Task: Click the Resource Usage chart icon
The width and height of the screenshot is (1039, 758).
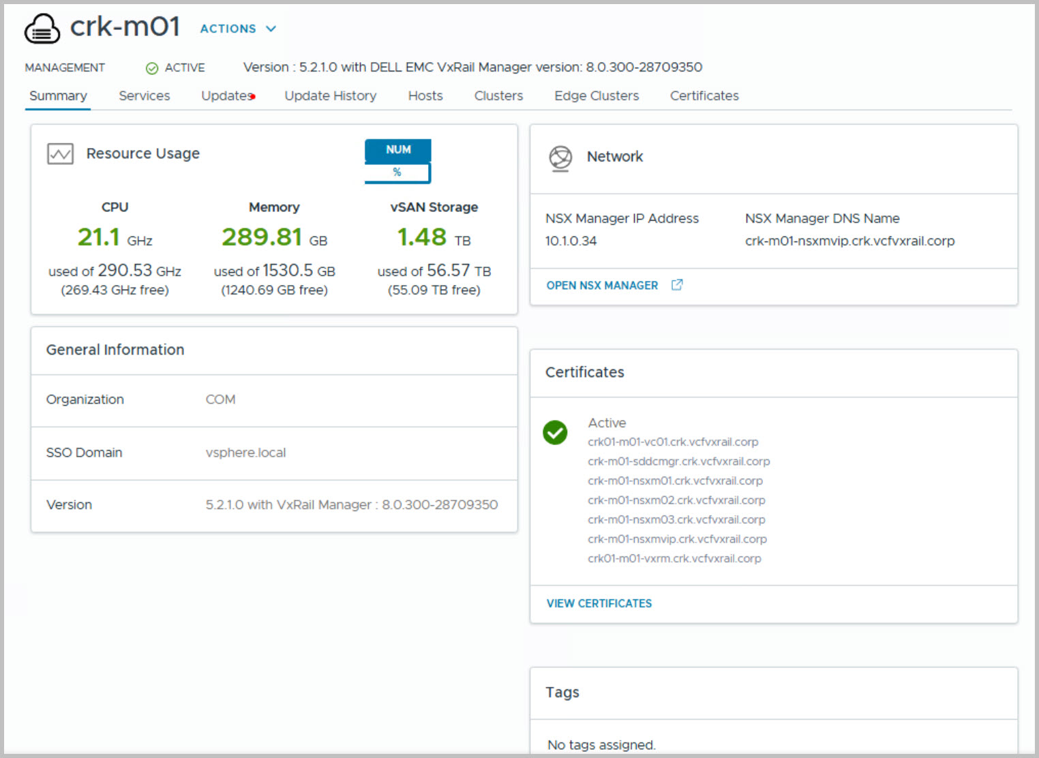Action: (60, 154)
